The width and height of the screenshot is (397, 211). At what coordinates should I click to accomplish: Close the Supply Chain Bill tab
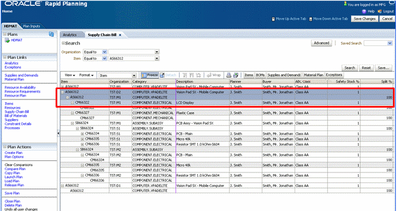click(120, 35)
